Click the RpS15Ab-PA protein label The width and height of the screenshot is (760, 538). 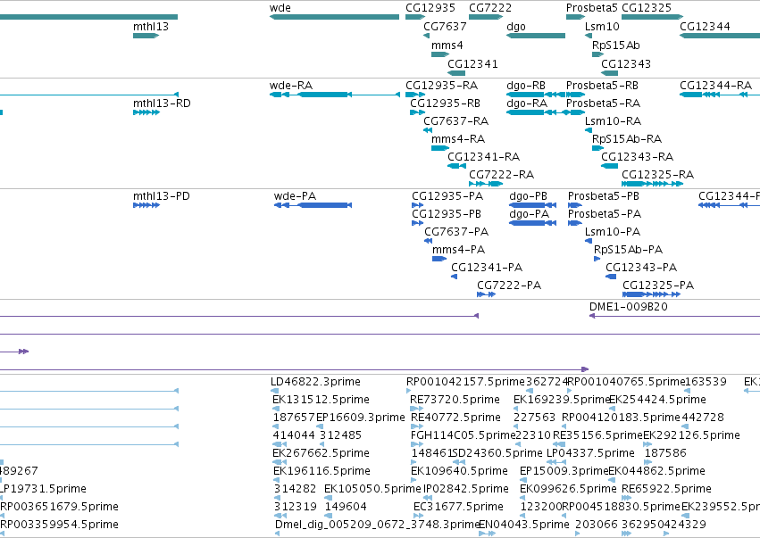click(x=628, y=250)
